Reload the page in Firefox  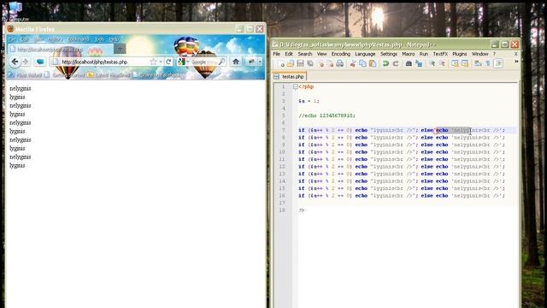pos(169,62)
